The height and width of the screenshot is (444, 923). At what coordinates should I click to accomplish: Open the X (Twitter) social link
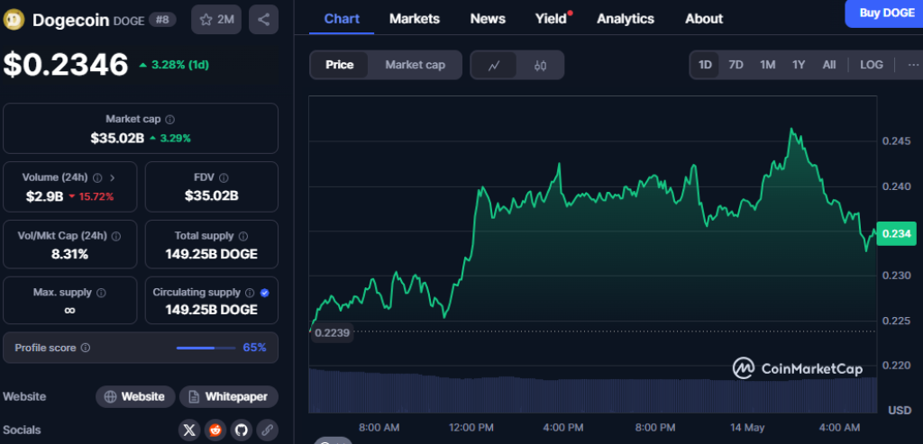tap(189, 430)
